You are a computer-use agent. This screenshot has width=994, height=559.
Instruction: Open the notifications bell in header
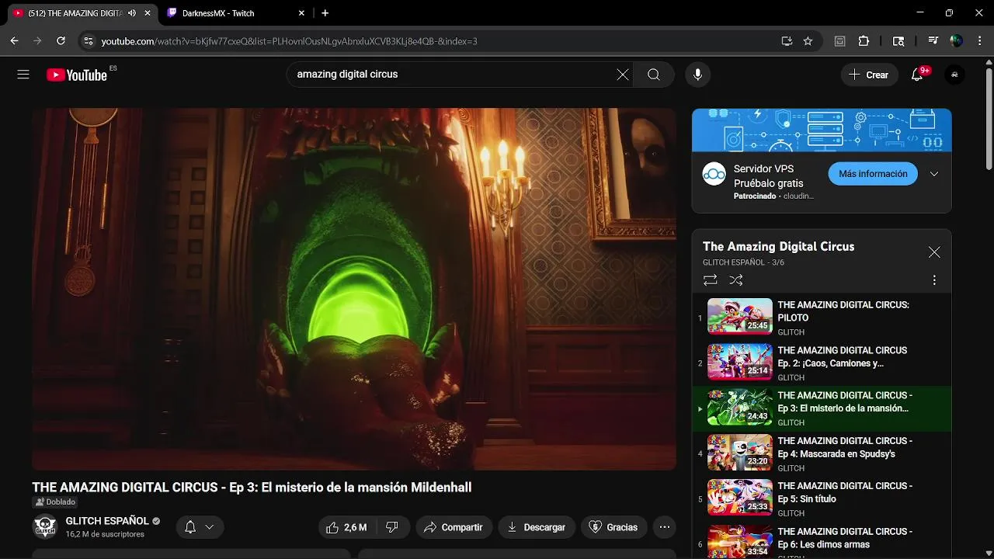[x=917, y=75]
